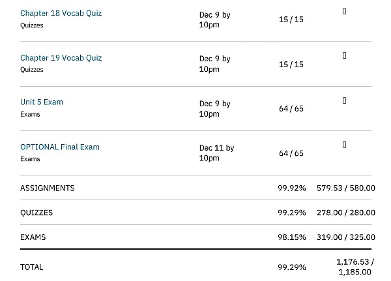Click the 64 / 65 score for OPTIONAL Final Exam
This screenshot has width=391, height=281.
coord(291,154)
